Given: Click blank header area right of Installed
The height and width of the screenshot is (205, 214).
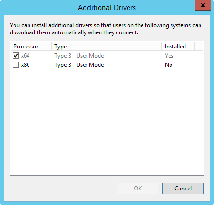Looking at the screenshot, I should click(x=199, y=47).
